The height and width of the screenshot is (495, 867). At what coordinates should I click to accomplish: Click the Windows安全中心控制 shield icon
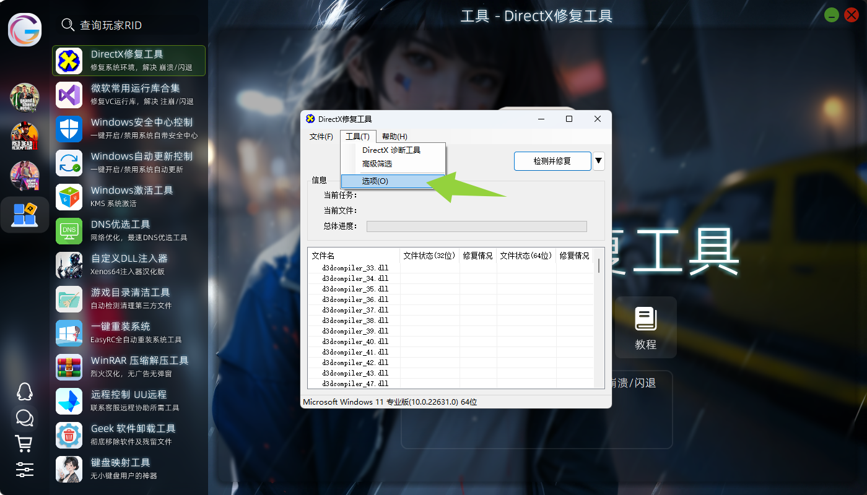point(69,129)
